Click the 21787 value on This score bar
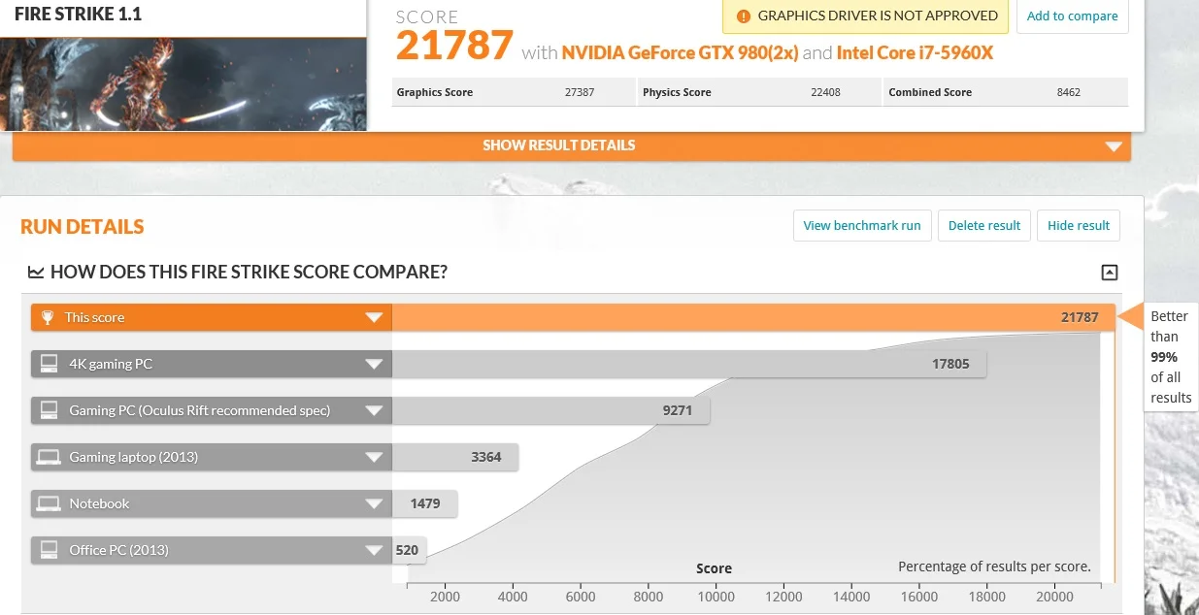1199x615 pixels. pos(1080,317)
